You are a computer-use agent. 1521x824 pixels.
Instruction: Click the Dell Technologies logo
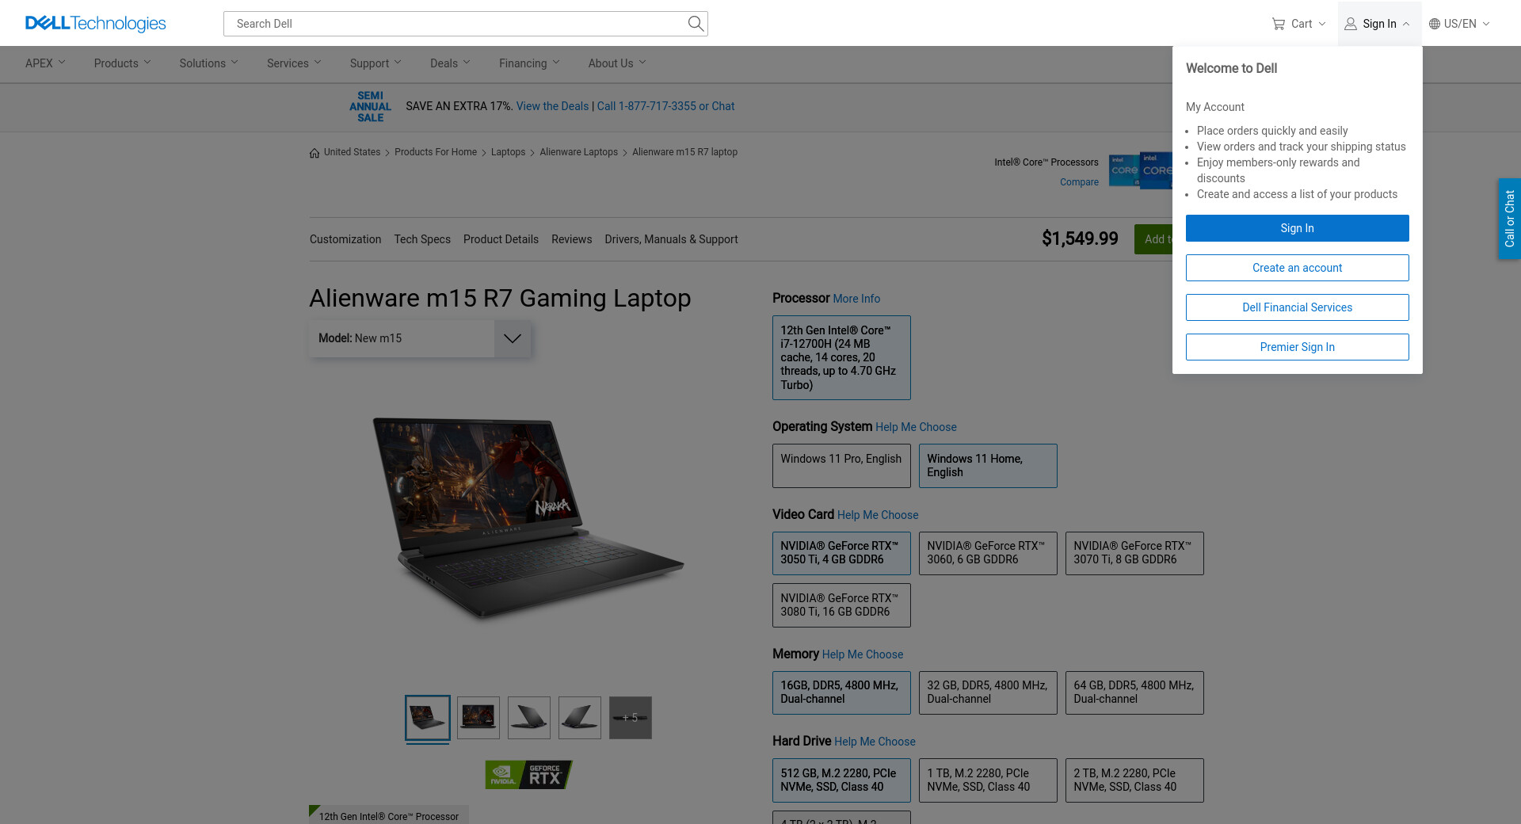pos(95,24)
